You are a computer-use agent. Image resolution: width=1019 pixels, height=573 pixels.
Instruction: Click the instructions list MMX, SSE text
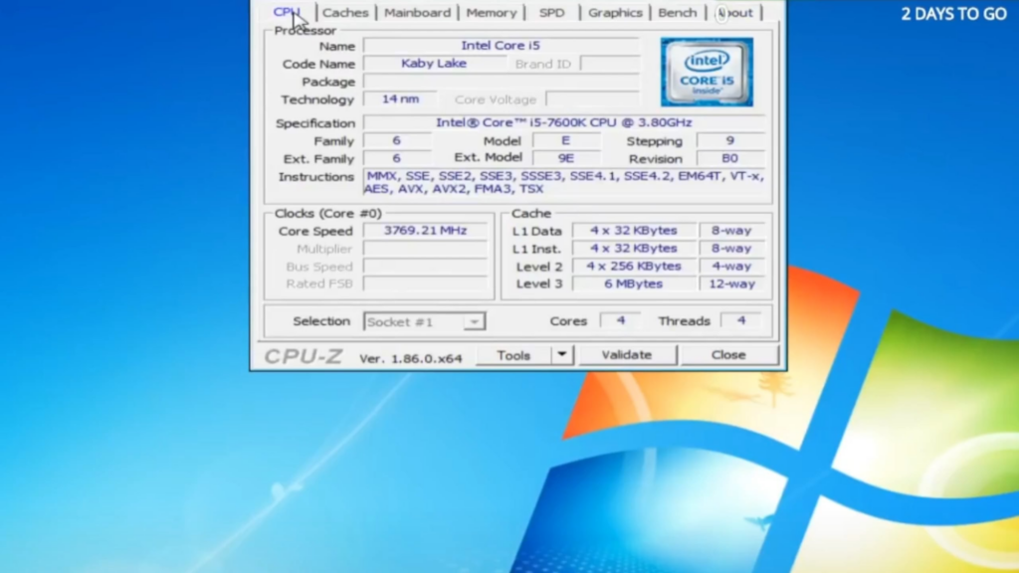[564, 182]
